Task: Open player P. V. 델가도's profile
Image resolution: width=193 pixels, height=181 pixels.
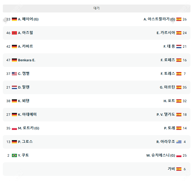Action: (x=166, y=115)
